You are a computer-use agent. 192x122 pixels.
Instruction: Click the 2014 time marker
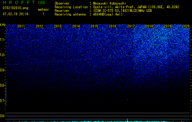(76, 26)
